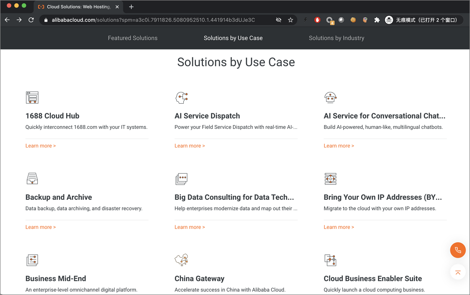Click the AI Service for Conversational Chatbot robot icon

(330, 98)
